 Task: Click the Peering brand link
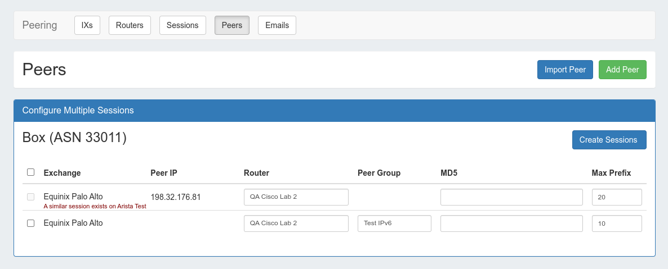tap(39, 25)
